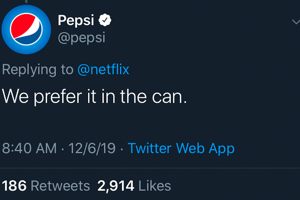300x200 pixels.
Task: Expand the tweet options chevron
Action: pos(296,22)
